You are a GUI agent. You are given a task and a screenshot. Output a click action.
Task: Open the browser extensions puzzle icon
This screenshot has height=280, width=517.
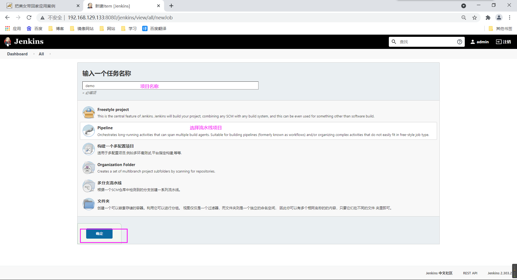tap(488, 17)
